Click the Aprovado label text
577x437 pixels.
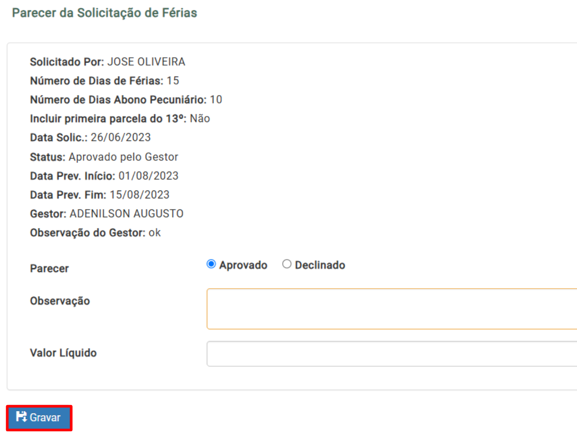243,265
